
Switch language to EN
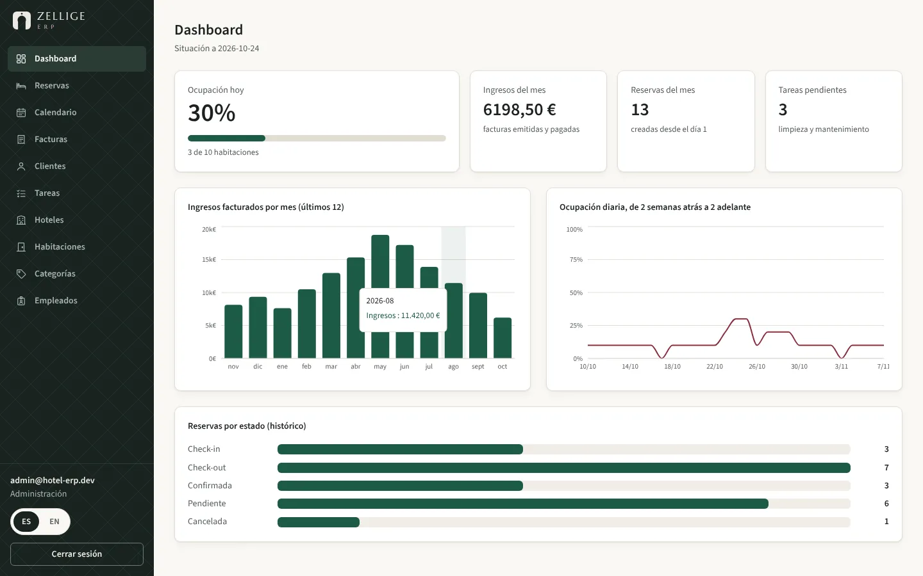[x=54, y=522]
